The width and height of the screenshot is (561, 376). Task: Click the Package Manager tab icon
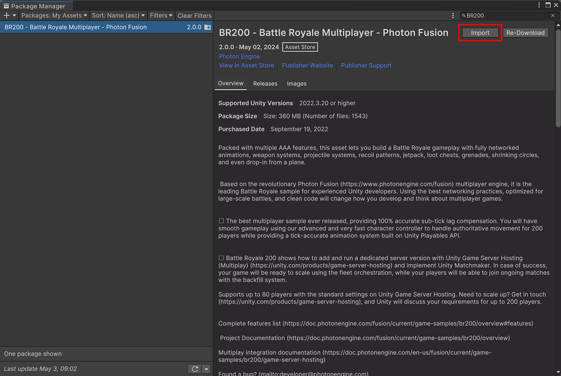(x=6, y=6)
